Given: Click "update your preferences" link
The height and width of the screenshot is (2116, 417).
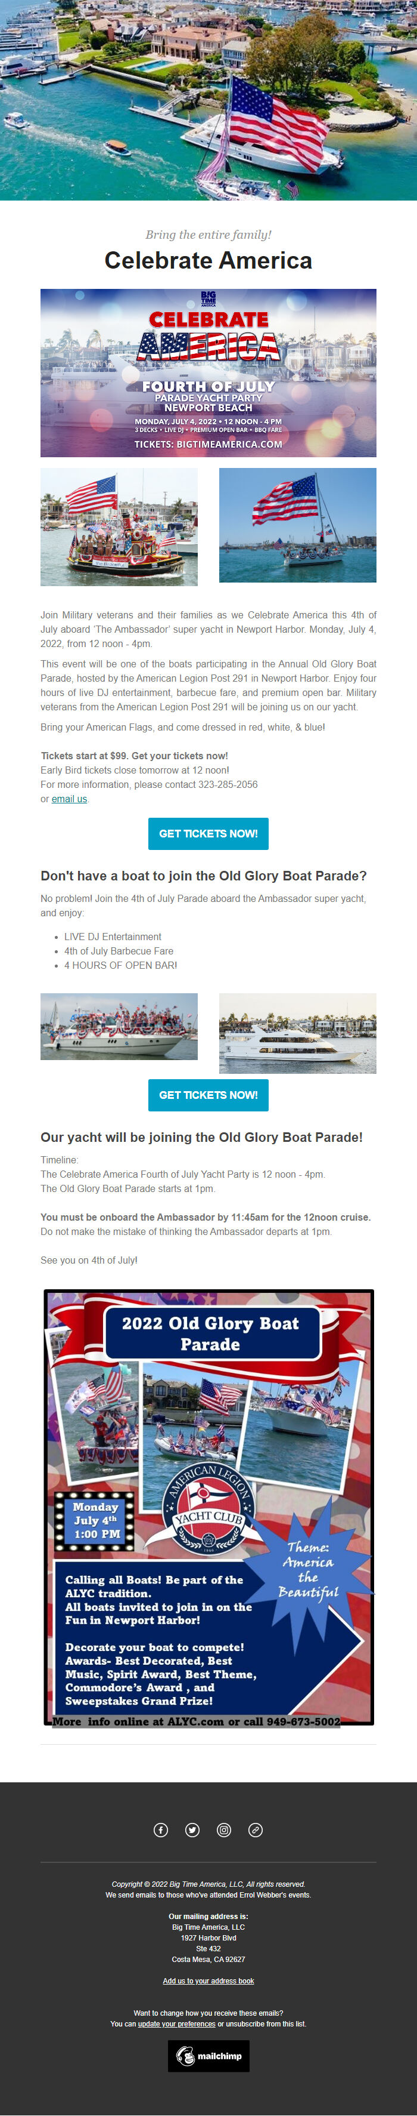Looking at the screenshot, I should [176, 2023].
